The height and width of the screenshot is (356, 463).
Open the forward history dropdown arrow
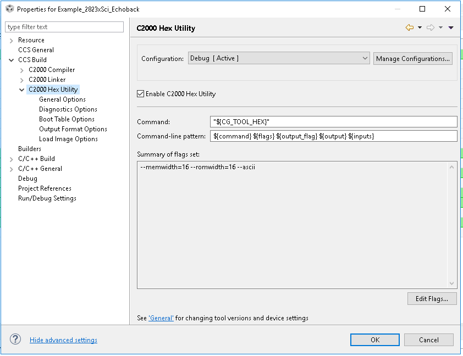click(x=440, y=27)
